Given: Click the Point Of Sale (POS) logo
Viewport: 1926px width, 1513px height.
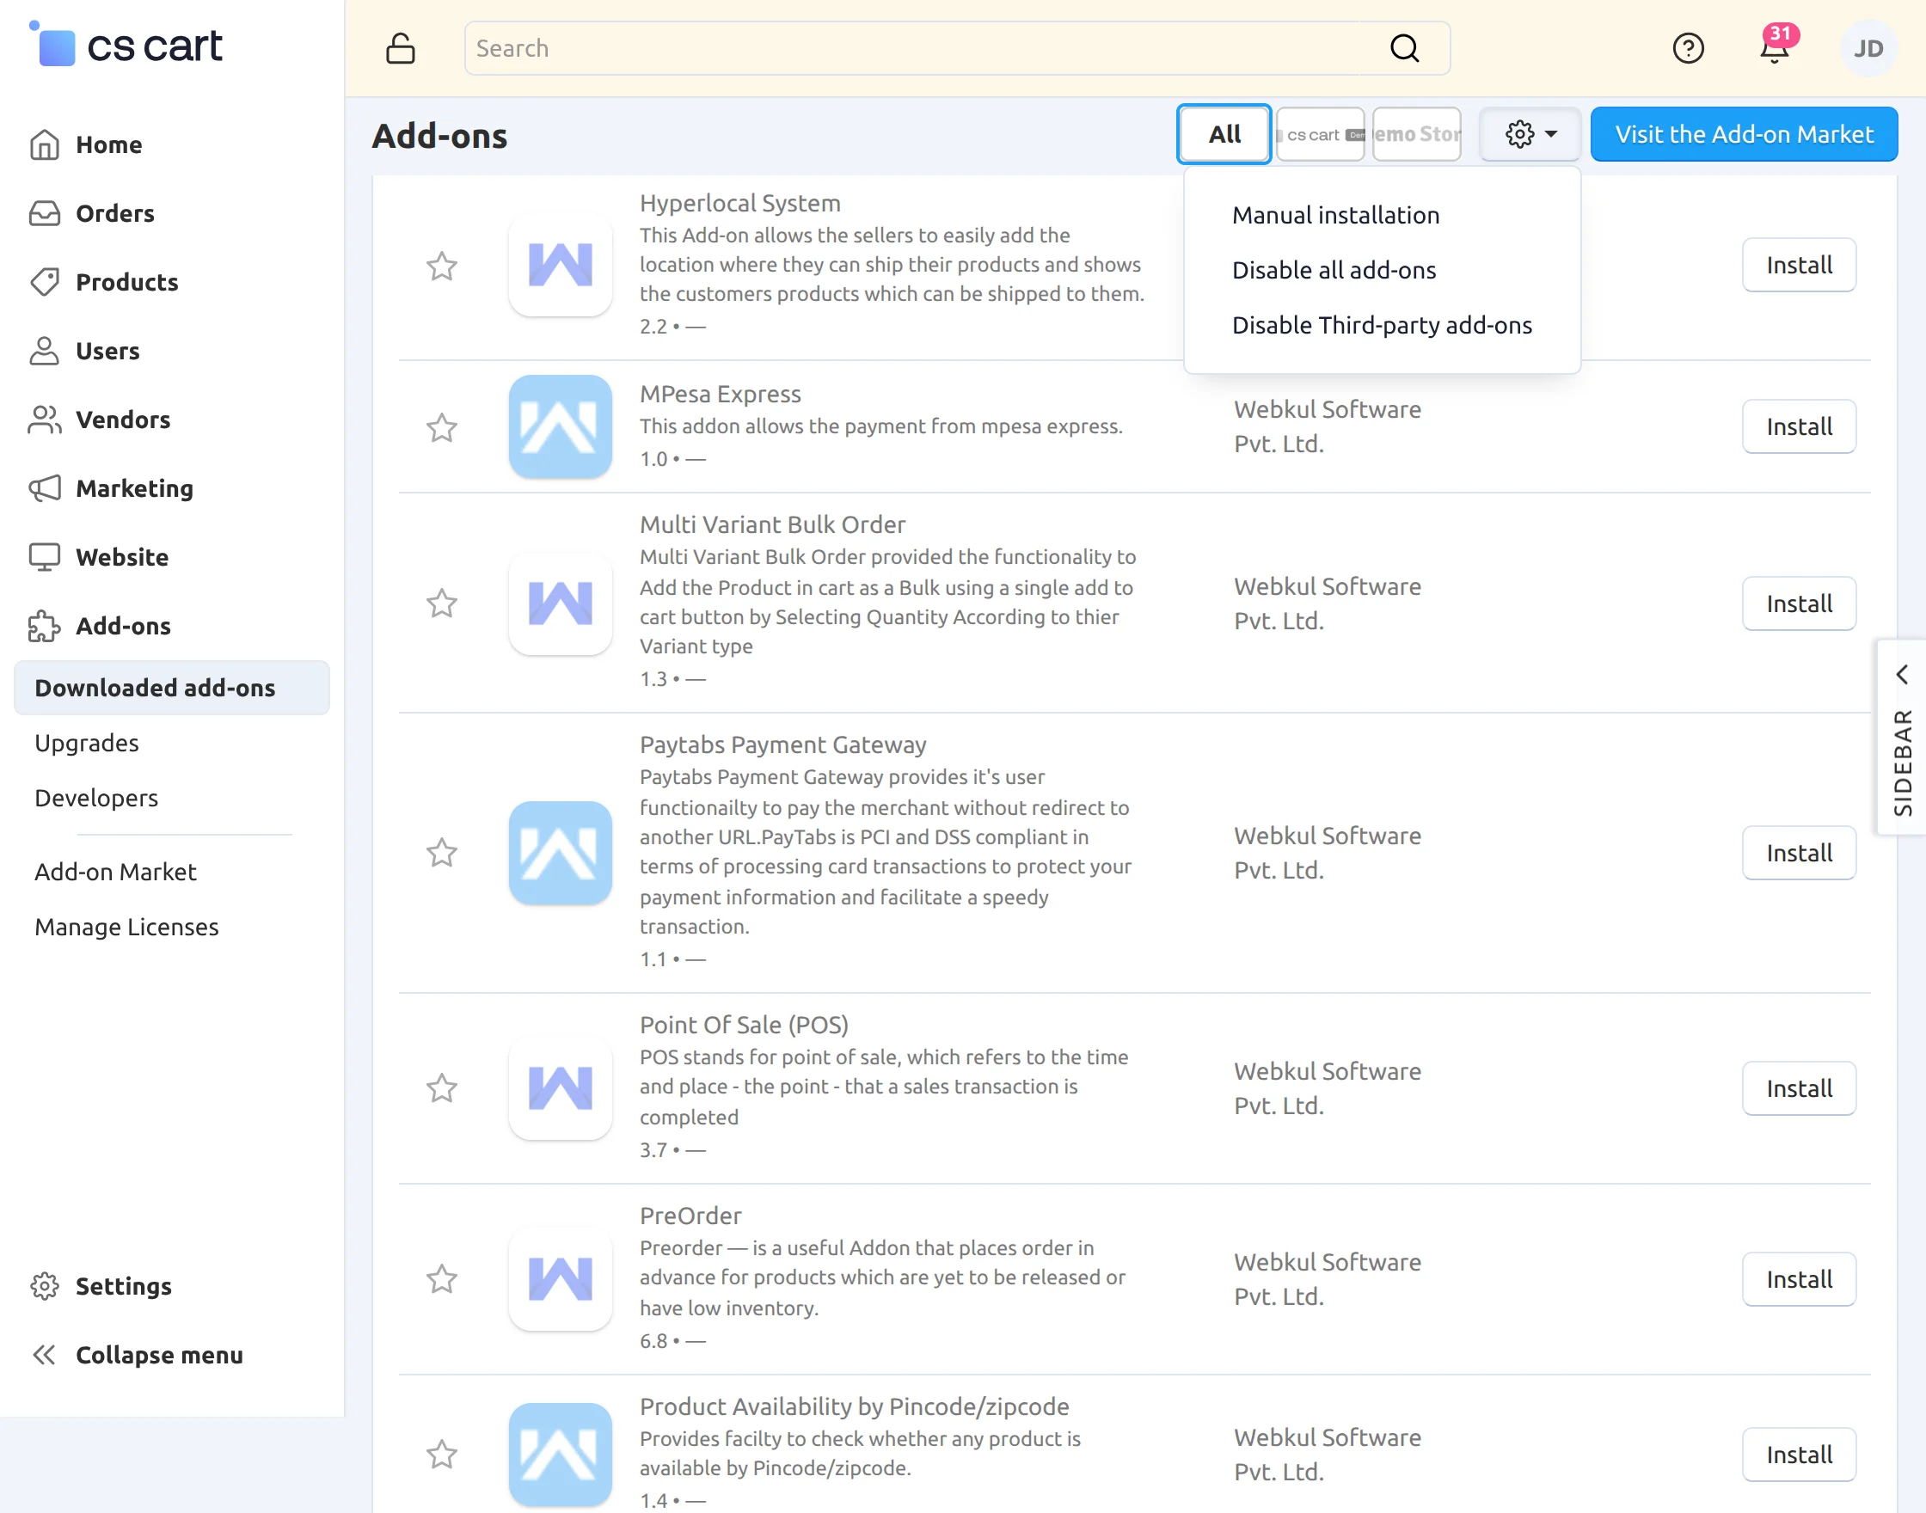Looking at the screenshot, I should [560, 1087].
